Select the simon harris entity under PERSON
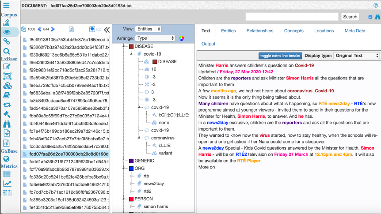Viewport: 381px width, 214px height. coord(156,206)
